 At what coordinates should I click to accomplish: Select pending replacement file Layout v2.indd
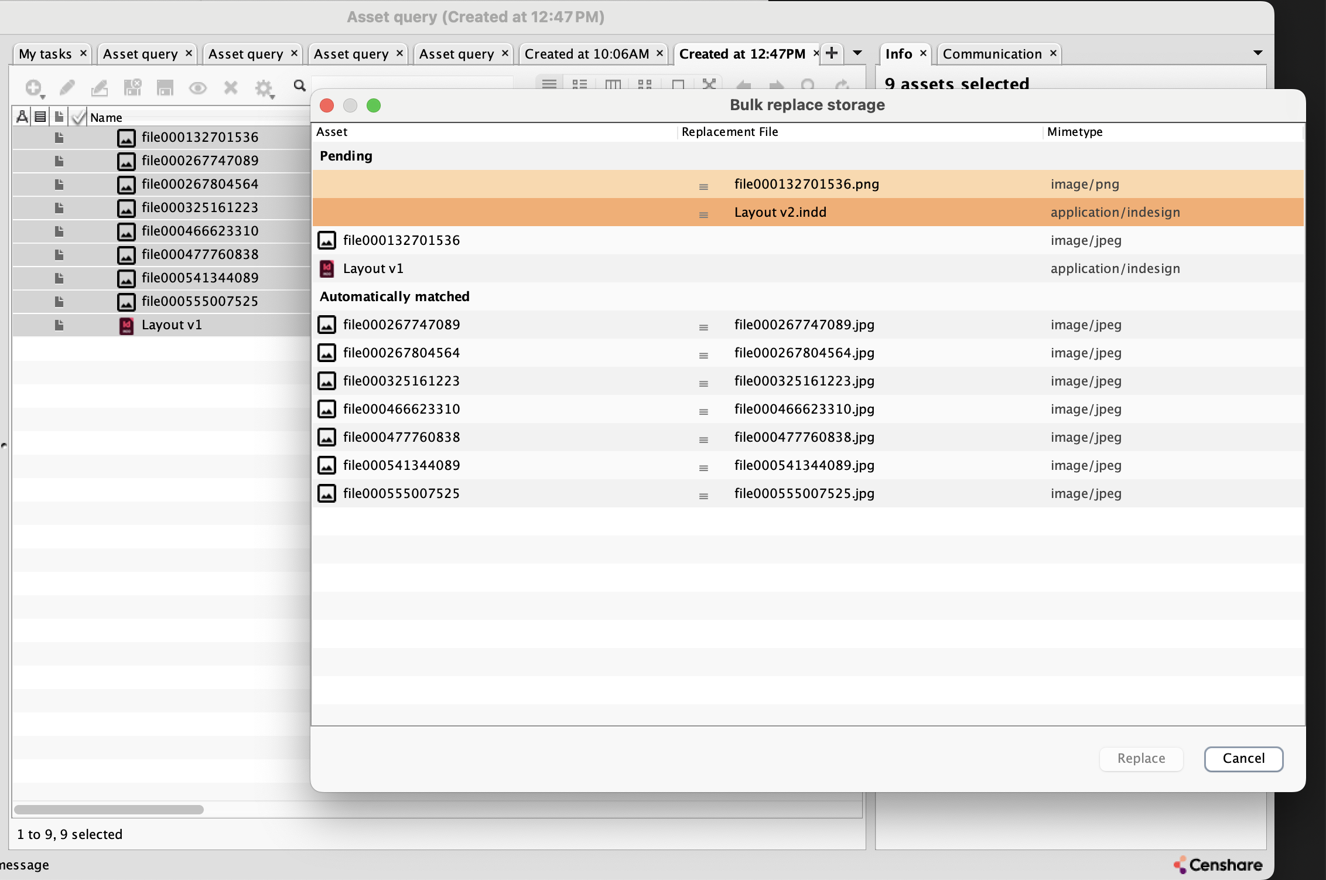point(780,212)
